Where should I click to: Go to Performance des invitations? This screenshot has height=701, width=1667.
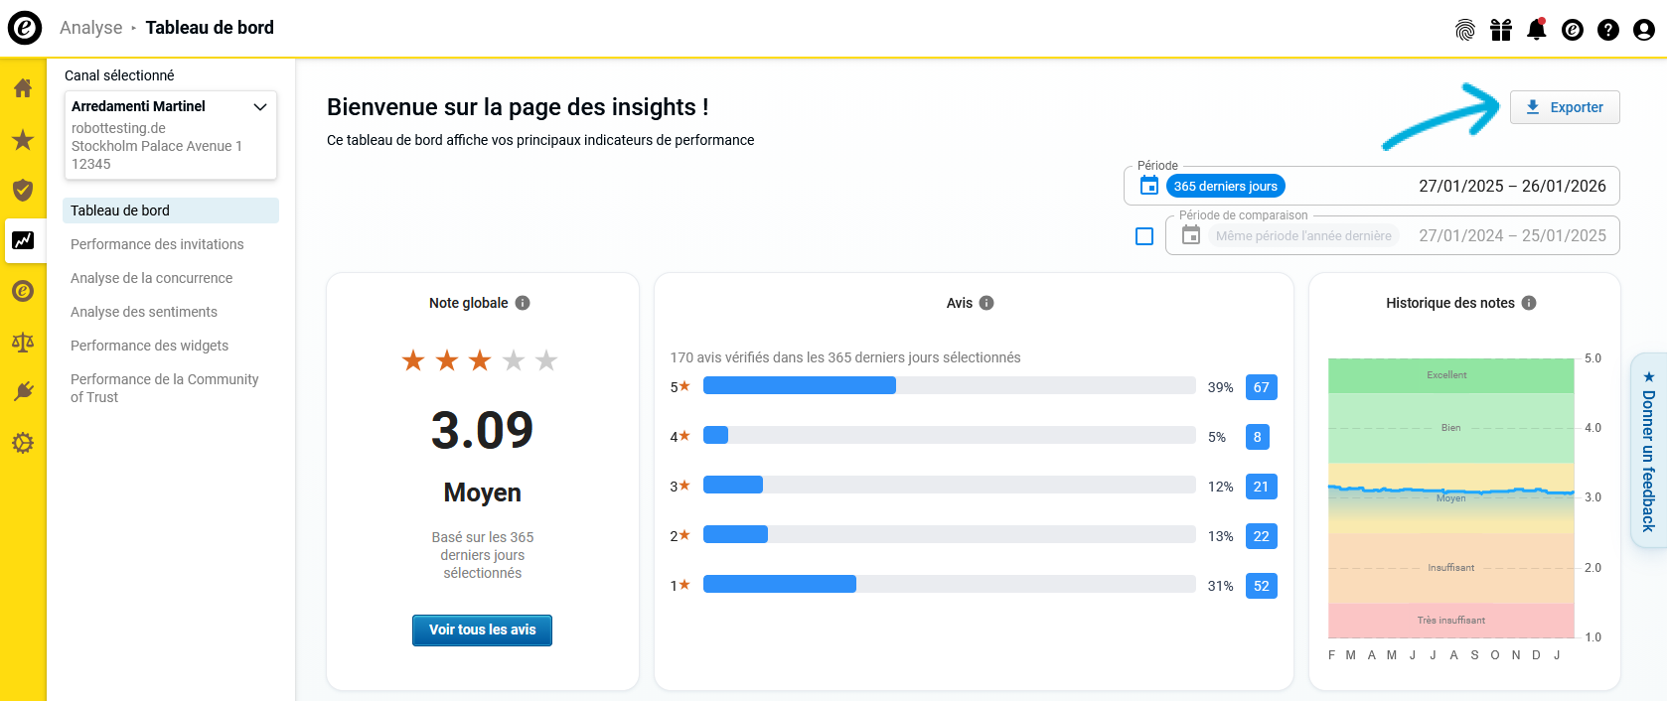[x=157, y=244]
